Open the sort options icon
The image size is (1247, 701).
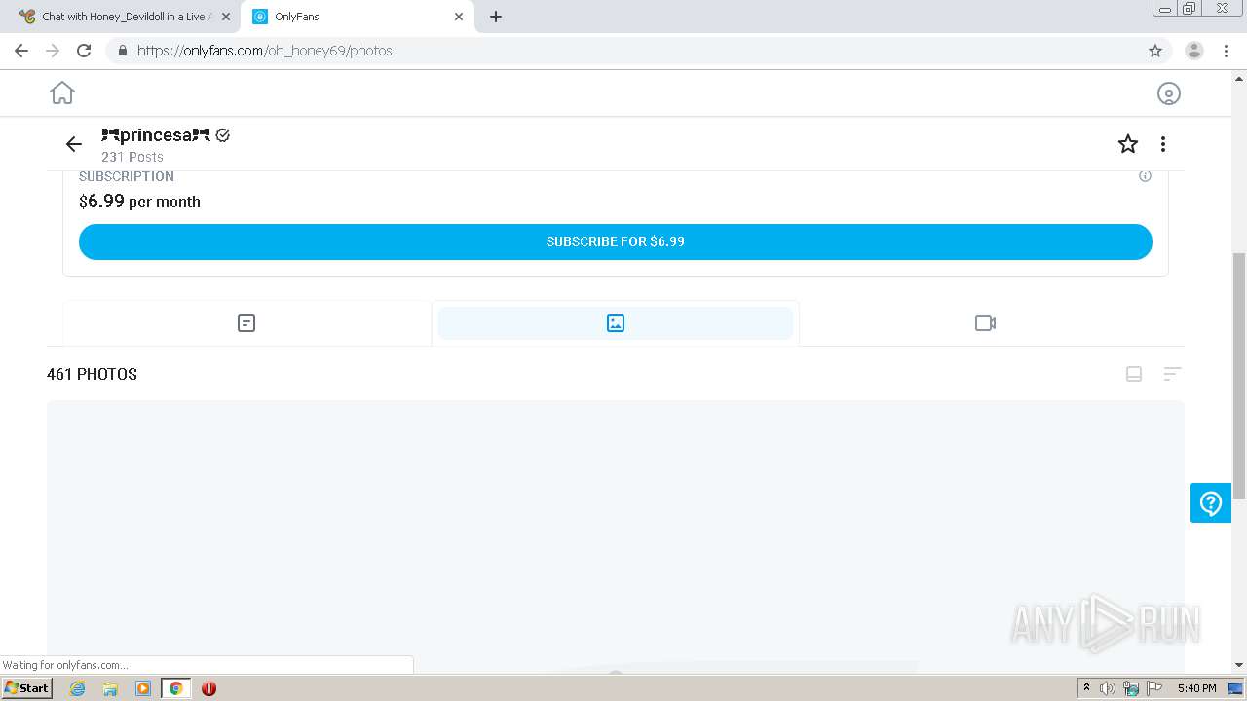tap(1172, 374)
